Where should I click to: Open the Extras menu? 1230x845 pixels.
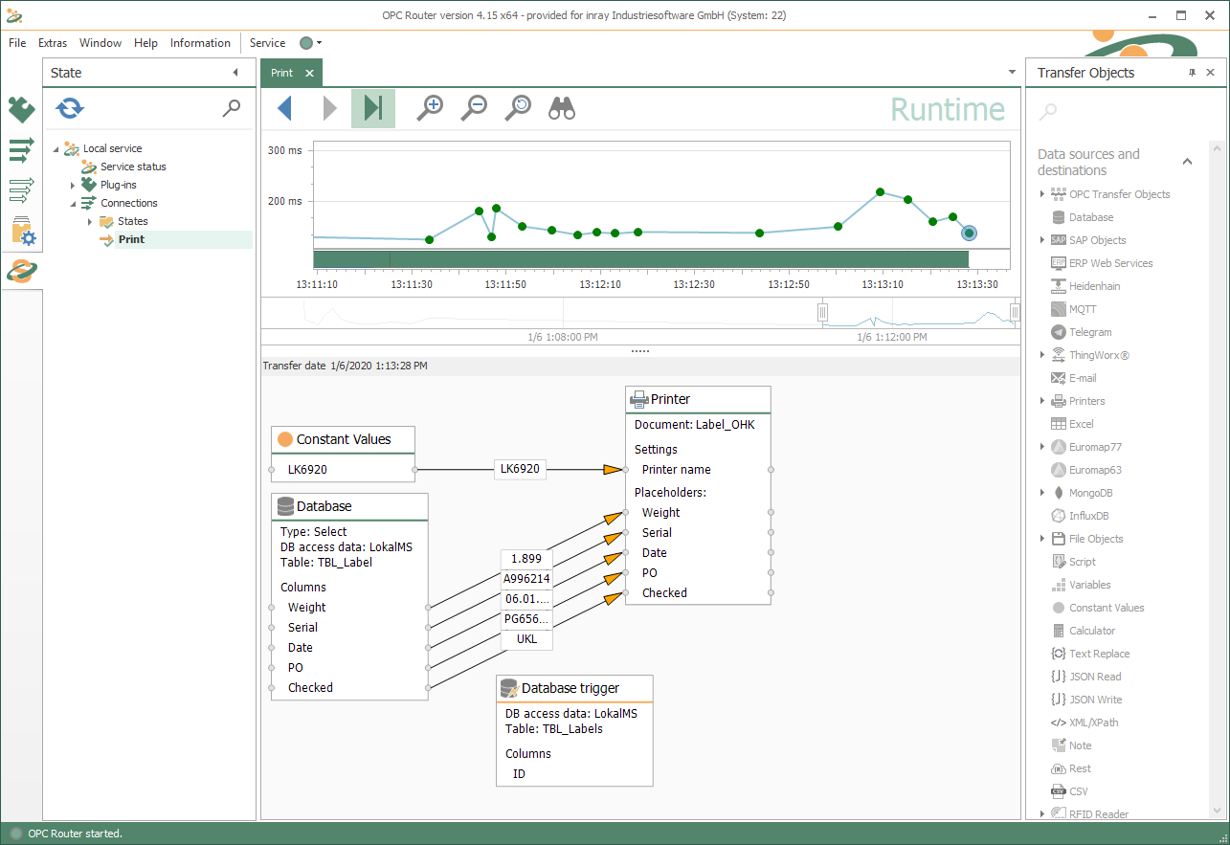click(53, 43)
